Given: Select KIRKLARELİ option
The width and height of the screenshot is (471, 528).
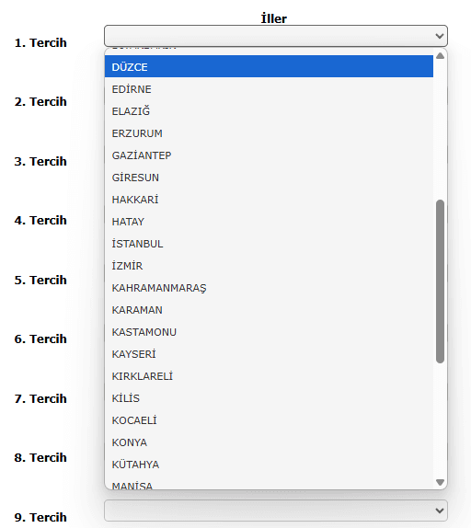Looking at the screenshot, I should point(269,376).
